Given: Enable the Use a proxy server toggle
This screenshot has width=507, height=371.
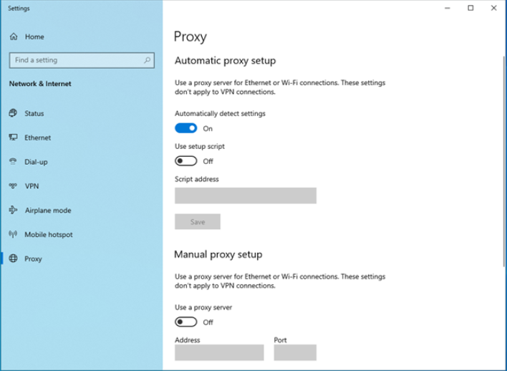Looking at the screenshot, I should coord(186,322).
